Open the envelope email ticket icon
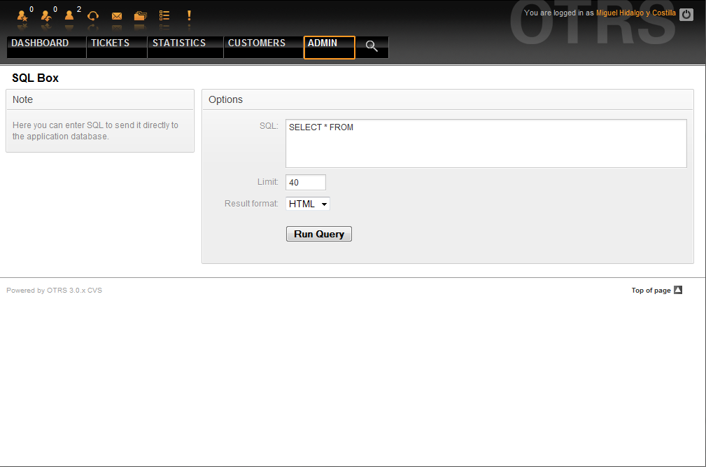Image resolution: width=706 pixels, height=467 pixels. coord(117,15)
